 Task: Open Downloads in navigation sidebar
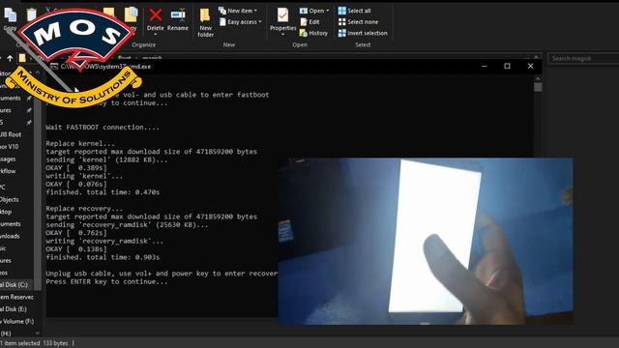click(10, 236)
